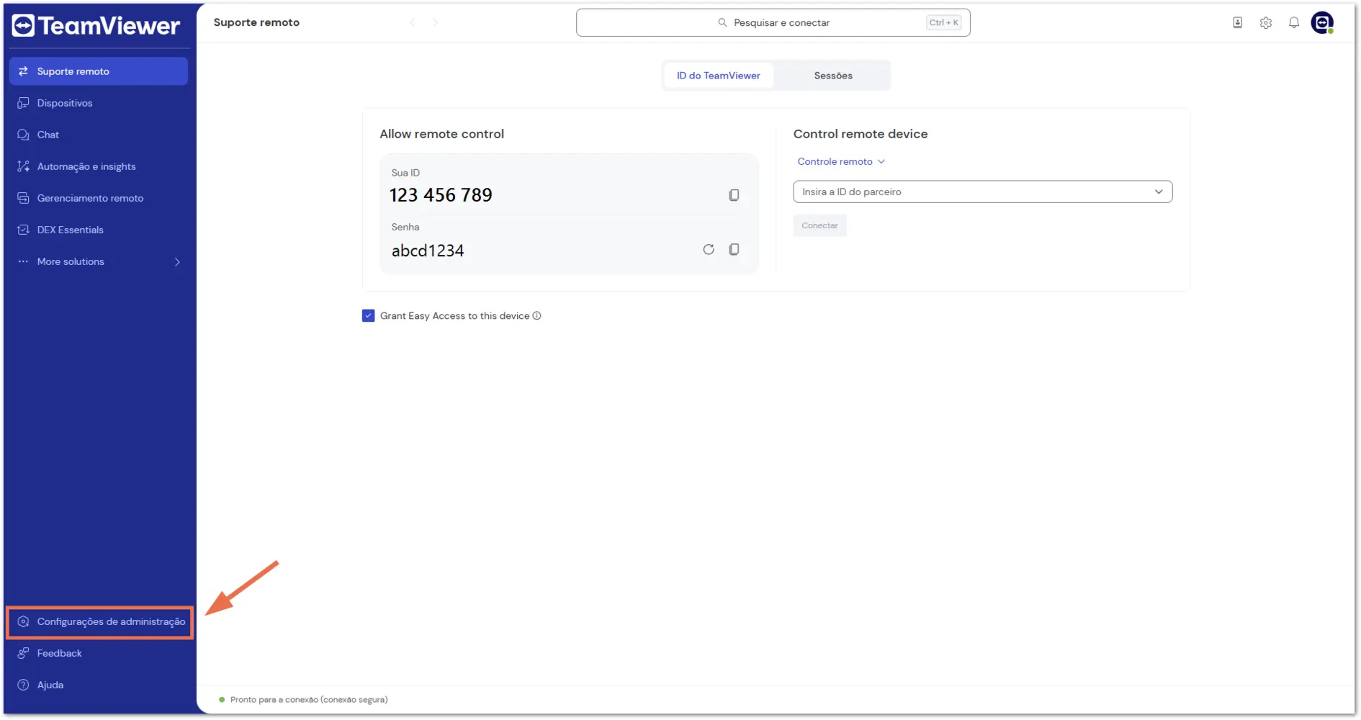
Task: Copy the Senha password
Action: click(x=734, y=250)
